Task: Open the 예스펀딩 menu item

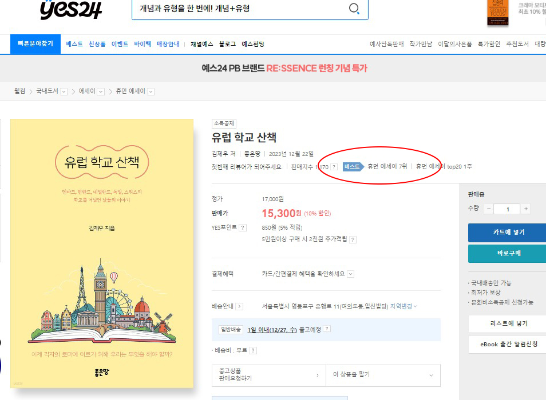Action: pos(253,44)
